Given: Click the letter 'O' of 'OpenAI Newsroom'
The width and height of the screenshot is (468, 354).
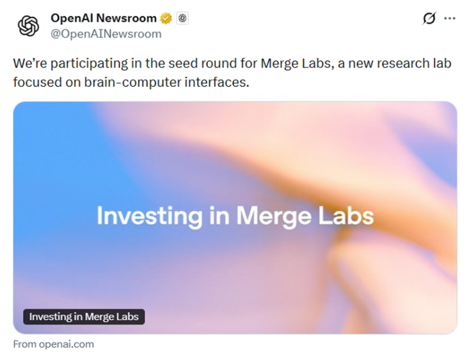Looking at the screenshot, I should click(55, 18).
